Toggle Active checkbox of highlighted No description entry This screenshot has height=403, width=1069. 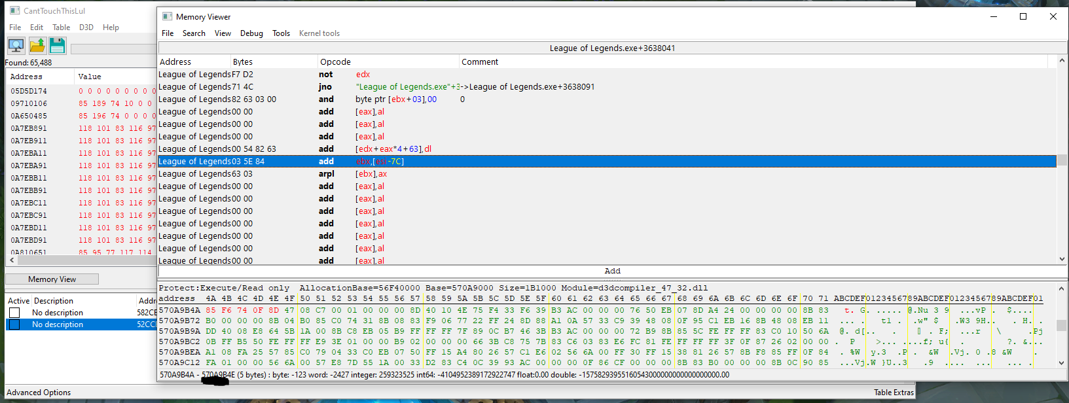pyautogui.click(x=14, y=324)
